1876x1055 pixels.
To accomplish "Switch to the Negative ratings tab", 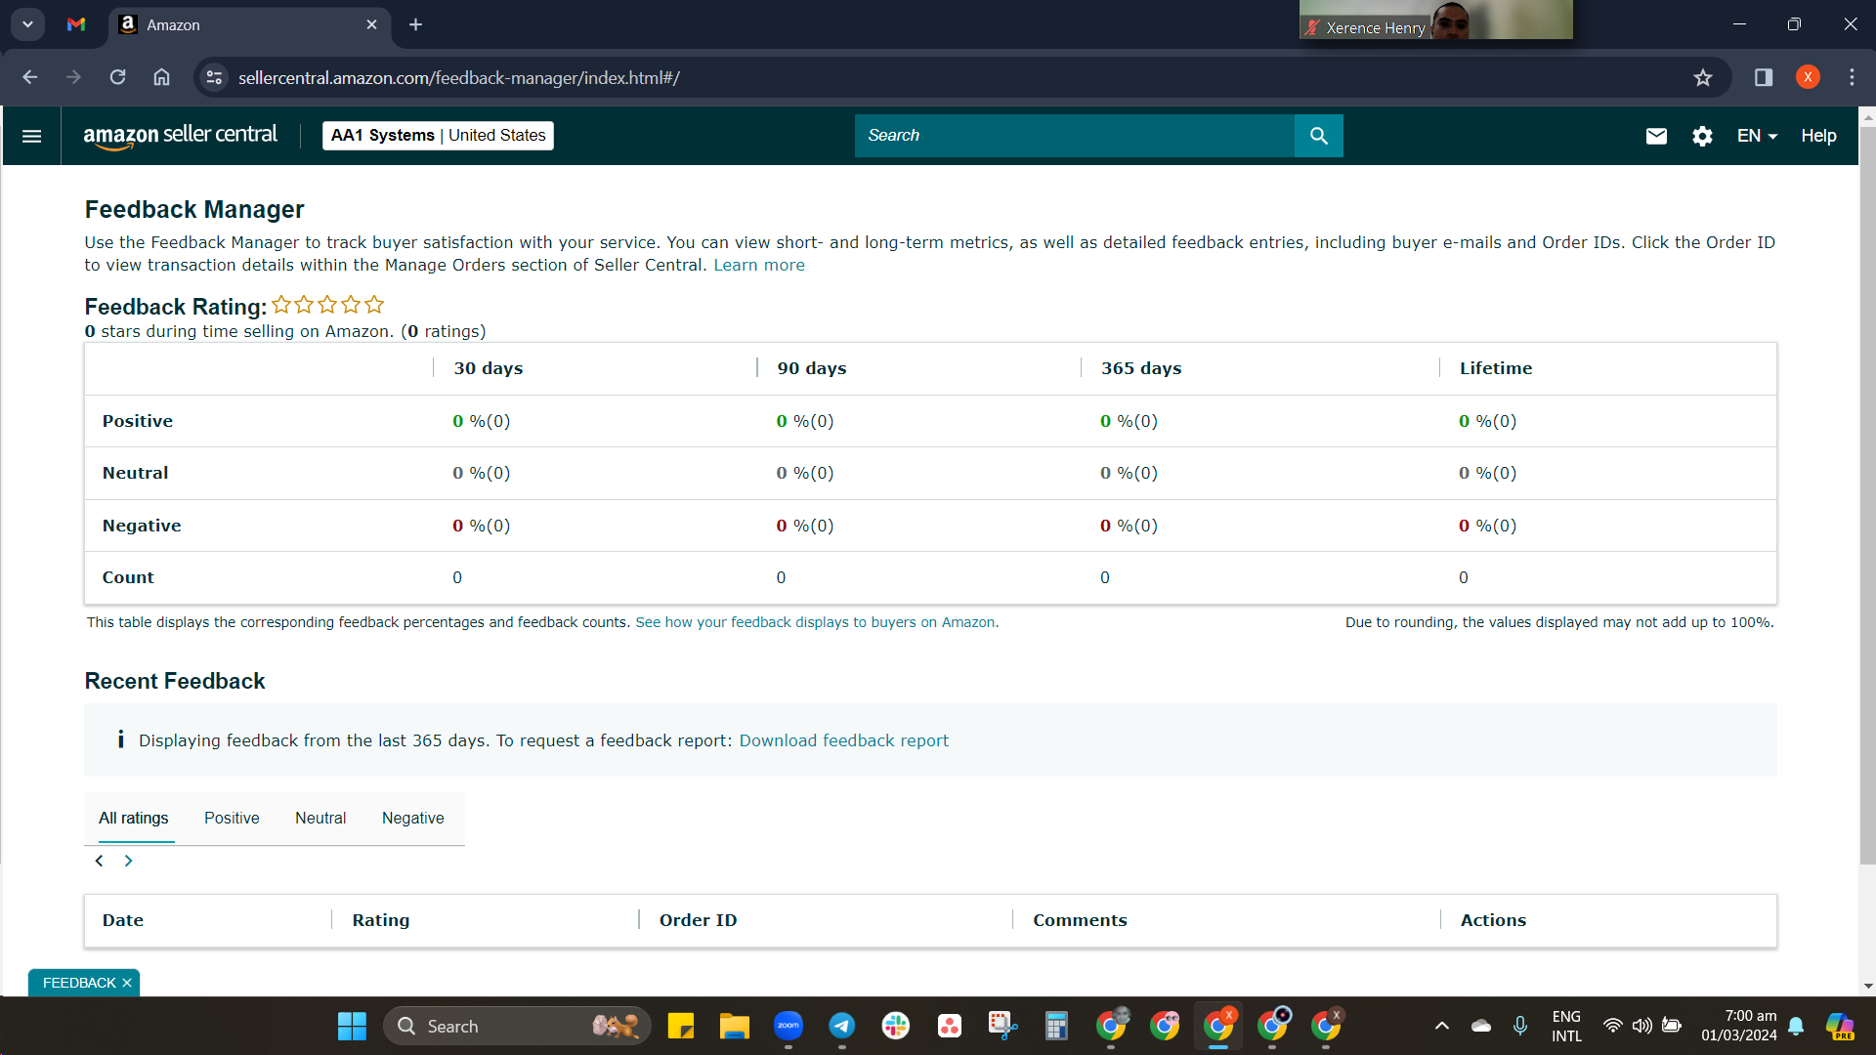I will pyautogui.click(x=412, y=819).
